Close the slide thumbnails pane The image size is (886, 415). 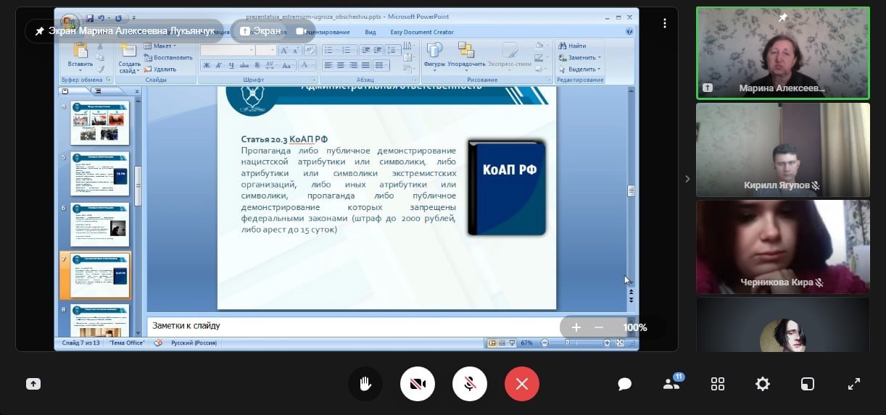pyautogui.click(x=136, y=91)
